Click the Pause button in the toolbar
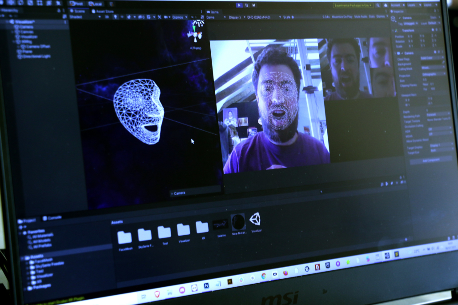 (246, 5)
